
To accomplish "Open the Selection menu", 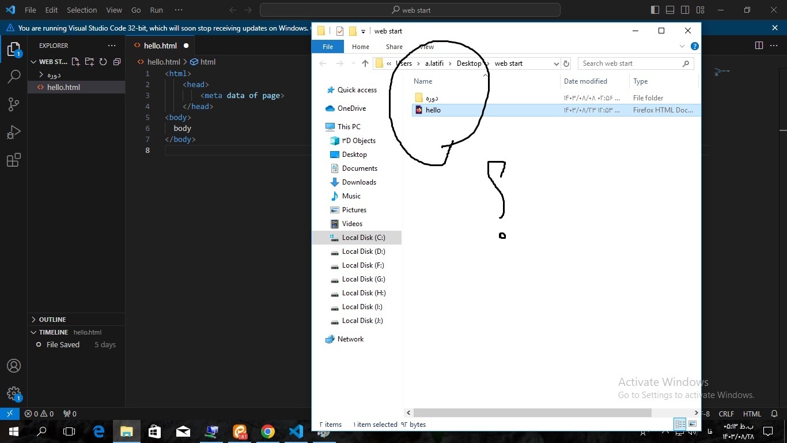I will (82, 10).
